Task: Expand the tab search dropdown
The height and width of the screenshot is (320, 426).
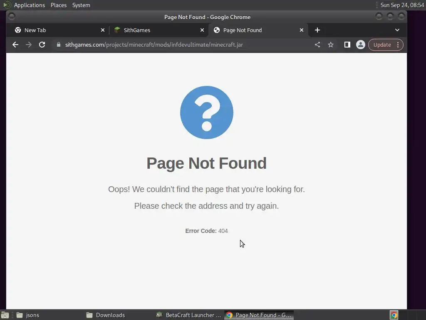Action: tap(397, 30)
